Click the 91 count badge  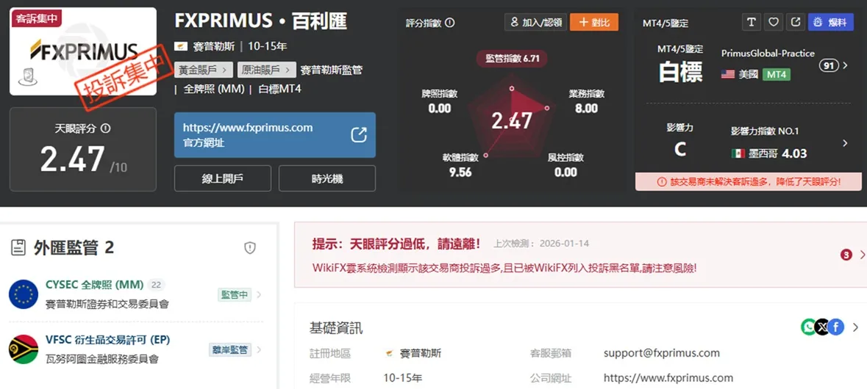(828, 65)
